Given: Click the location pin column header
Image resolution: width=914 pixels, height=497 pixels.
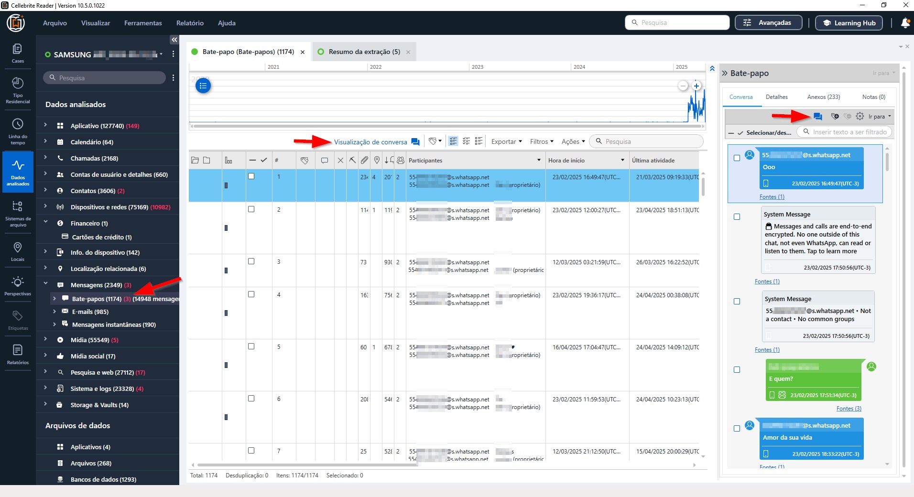Looking at the screenshot, I should 377,161.
